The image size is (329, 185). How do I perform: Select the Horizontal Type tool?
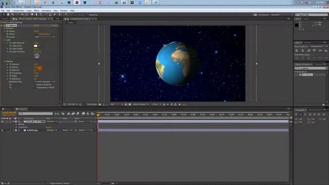point(41,14)
